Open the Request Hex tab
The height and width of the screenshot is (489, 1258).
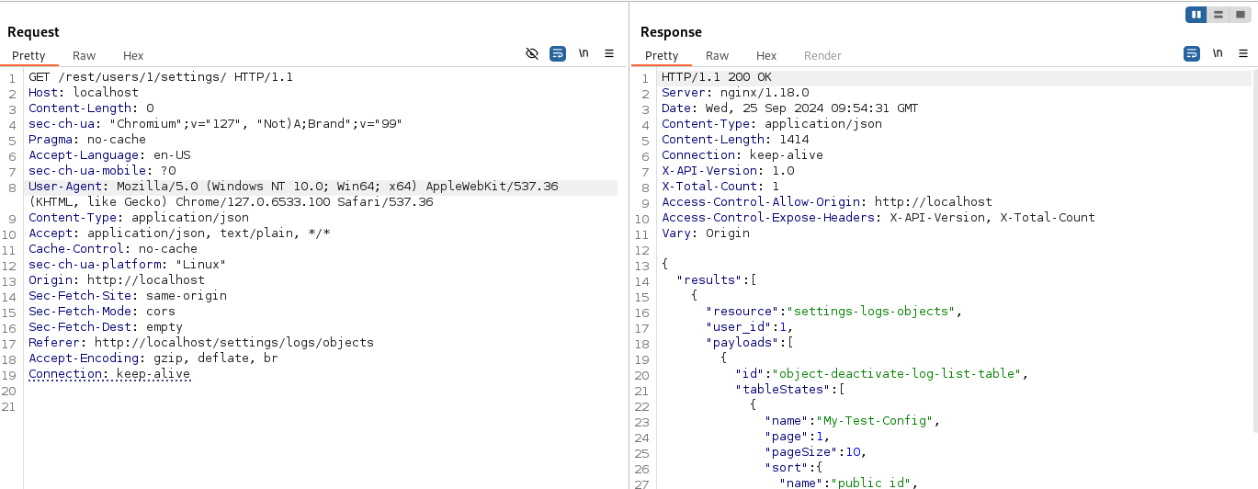pos(133,56)
